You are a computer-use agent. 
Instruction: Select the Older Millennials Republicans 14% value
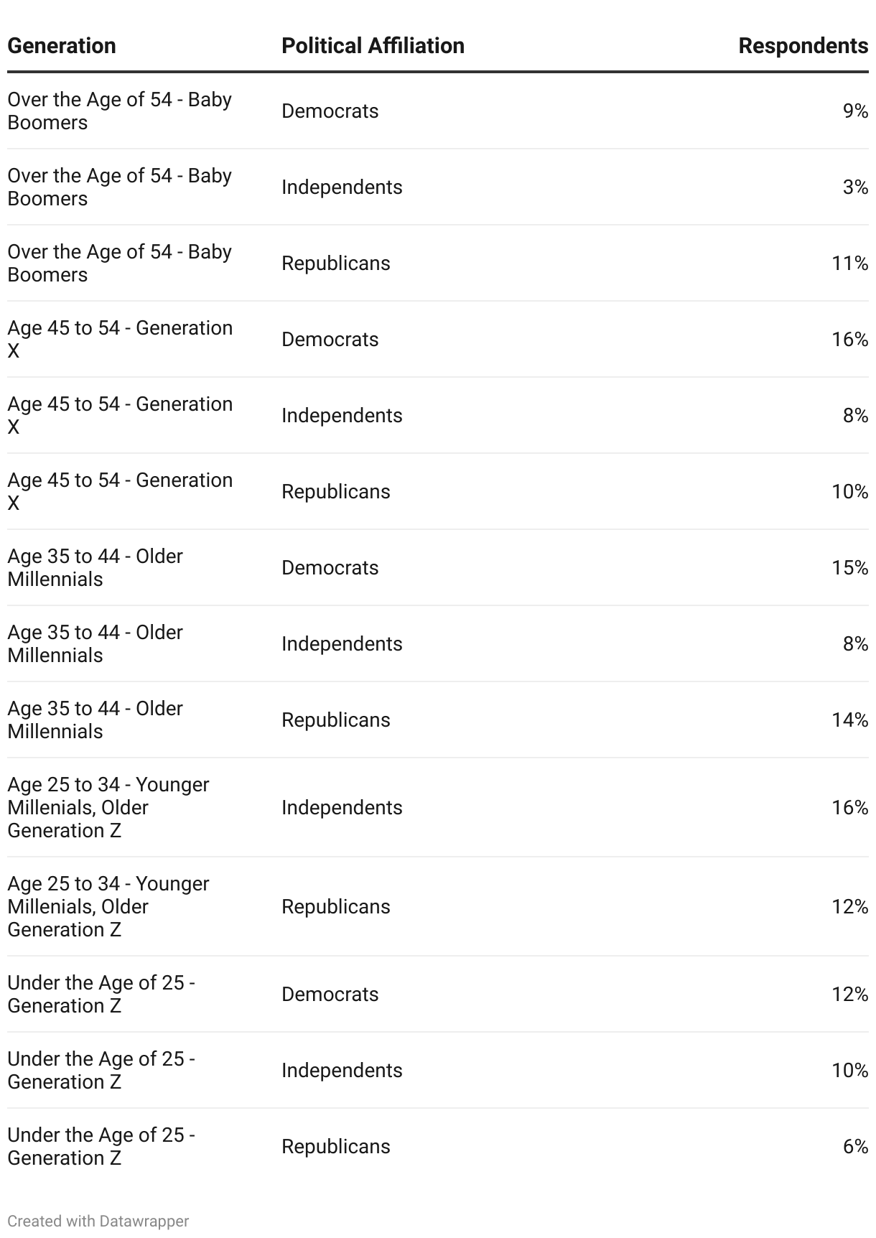coord(850,720)
